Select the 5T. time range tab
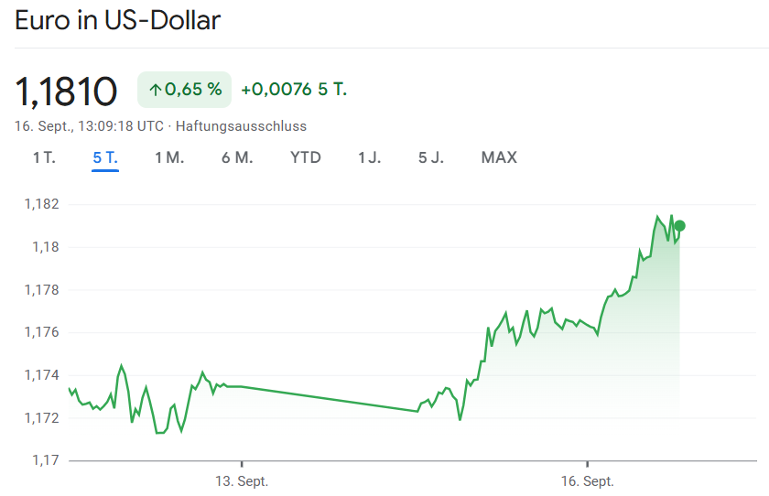Screen dimensions: 769x496 [x=105, y=157]
